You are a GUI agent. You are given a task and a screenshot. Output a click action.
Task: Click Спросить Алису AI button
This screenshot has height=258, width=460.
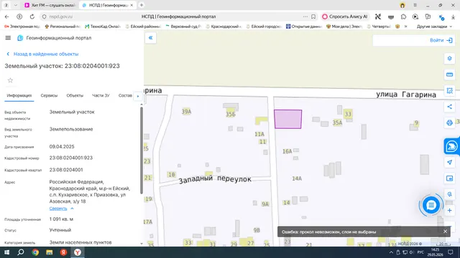[x=345, y=16]
